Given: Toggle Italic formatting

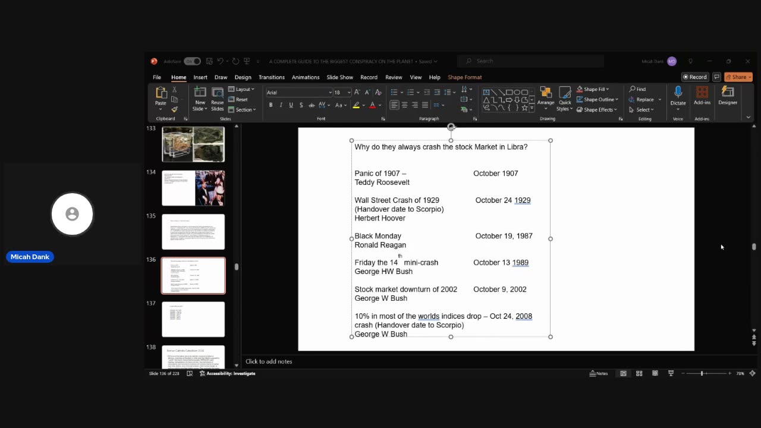Looking at the screenshot, I should click(281, 105).
